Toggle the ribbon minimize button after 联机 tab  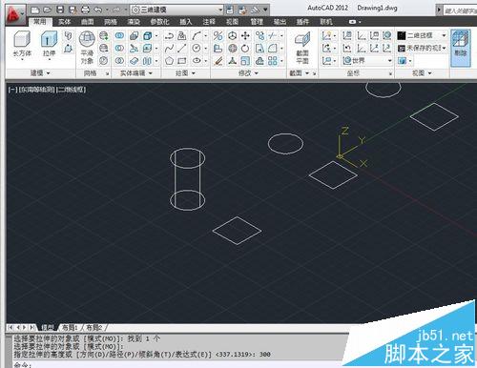352,22
